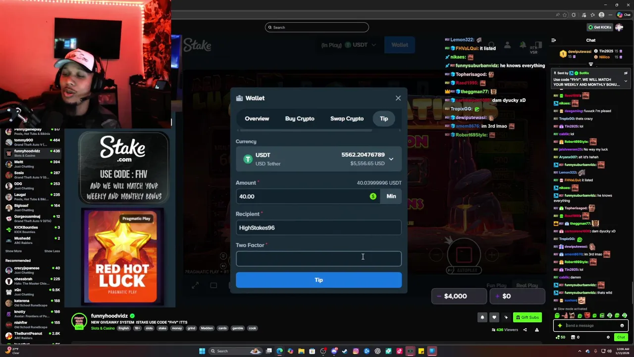The height and width of the screenshot is (357, 634).
Task: Click the first green ghost emote
Action: (557, 315)
